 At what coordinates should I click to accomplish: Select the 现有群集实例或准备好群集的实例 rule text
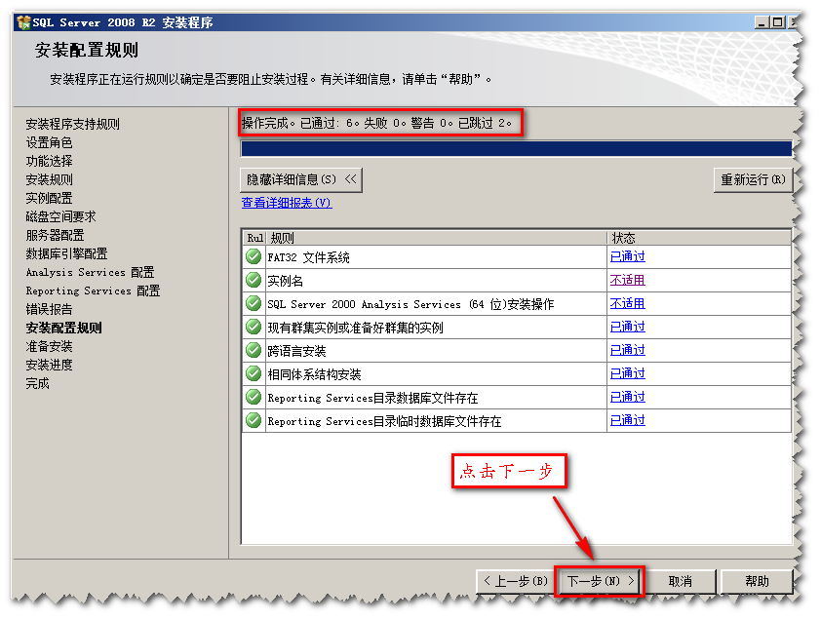point(355,328)
